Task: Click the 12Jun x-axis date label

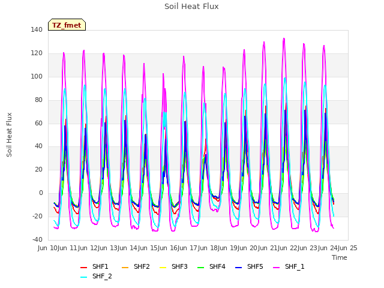Action: (x=98, y=248)
